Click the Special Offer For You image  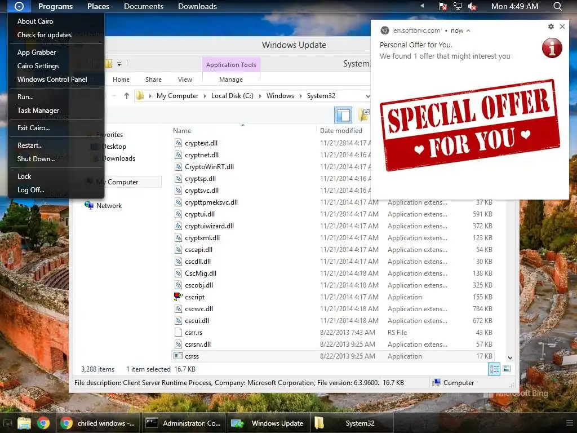[470, 125]
